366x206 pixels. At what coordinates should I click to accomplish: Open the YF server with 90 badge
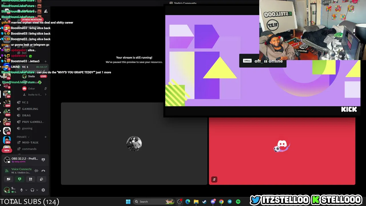click(x=7, y=131)
